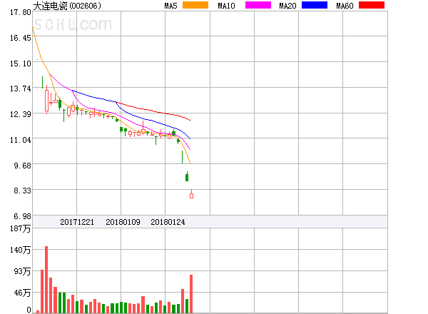428x314 pixels.
Task: Click the MA60 legend label
Action: click(x=345, y=6)
